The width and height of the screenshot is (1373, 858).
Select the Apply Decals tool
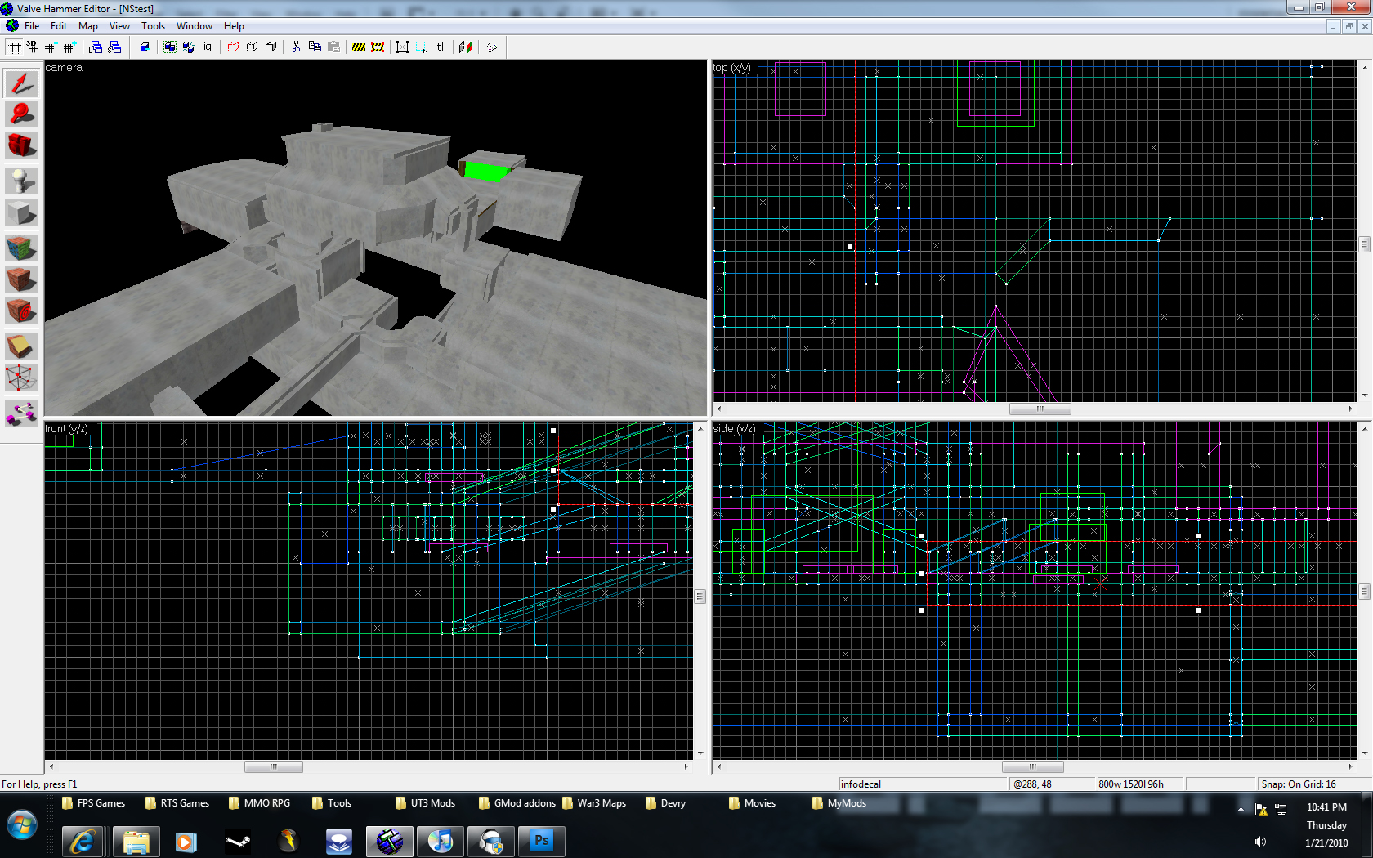pos(21,311)
